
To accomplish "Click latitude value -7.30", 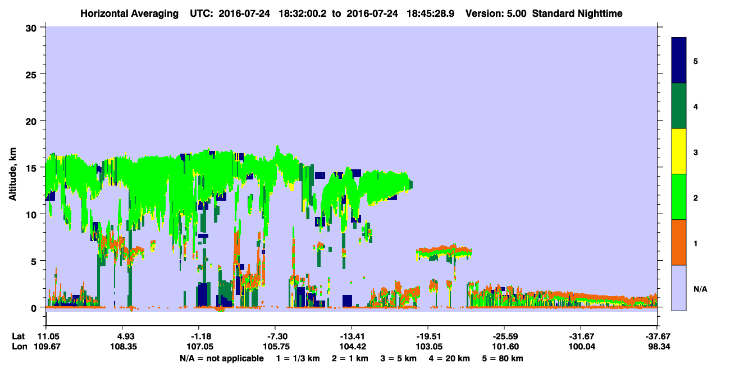I will 276,336.
